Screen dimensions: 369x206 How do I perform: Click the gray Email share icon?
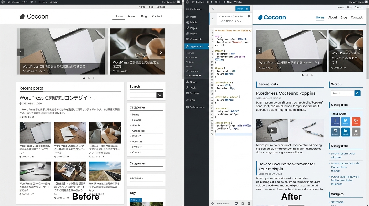coord(356,132)
